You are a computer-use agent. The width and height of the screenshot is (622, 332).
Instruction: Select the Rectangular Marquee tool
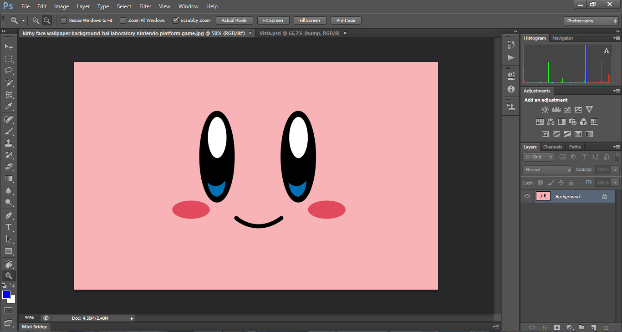(x=9, y=58)
